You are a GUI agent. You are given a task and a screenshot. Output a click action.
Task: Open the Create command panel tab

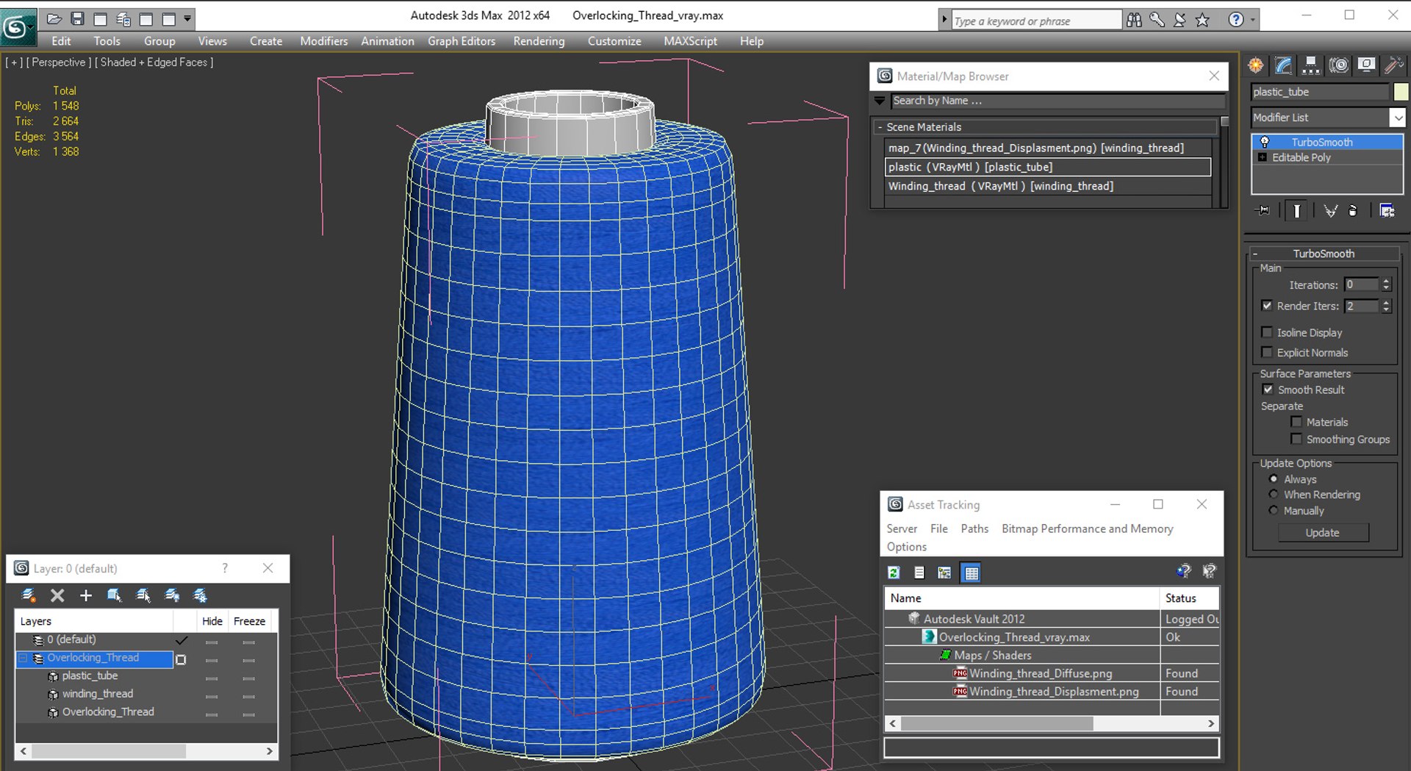coord(1255,65)
